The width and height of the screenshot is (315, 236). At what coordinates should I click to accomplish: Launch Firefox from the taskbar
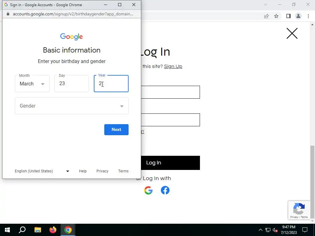(x=53, y=230)
